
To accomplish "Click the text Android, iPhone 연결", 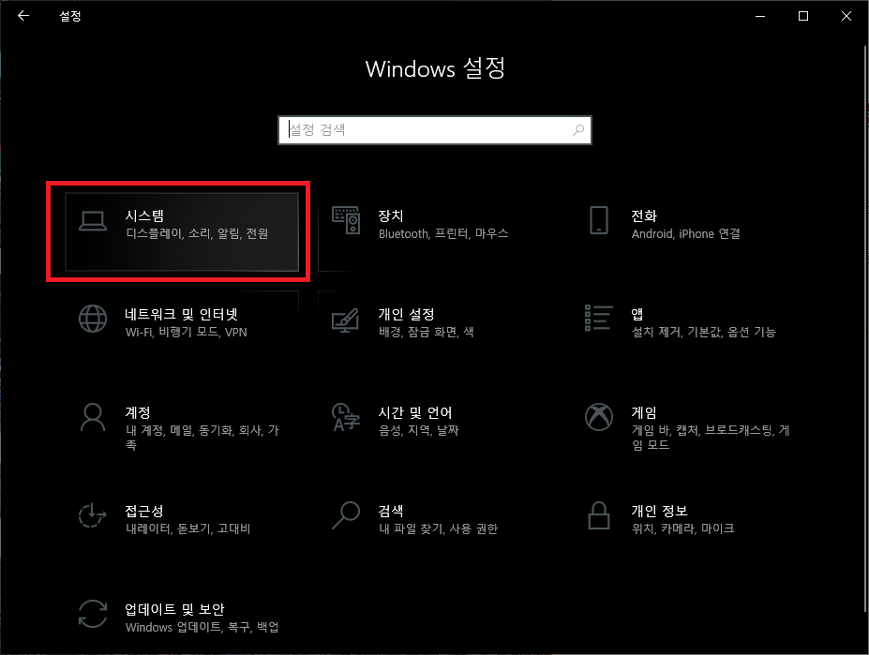I will [685, 233].
